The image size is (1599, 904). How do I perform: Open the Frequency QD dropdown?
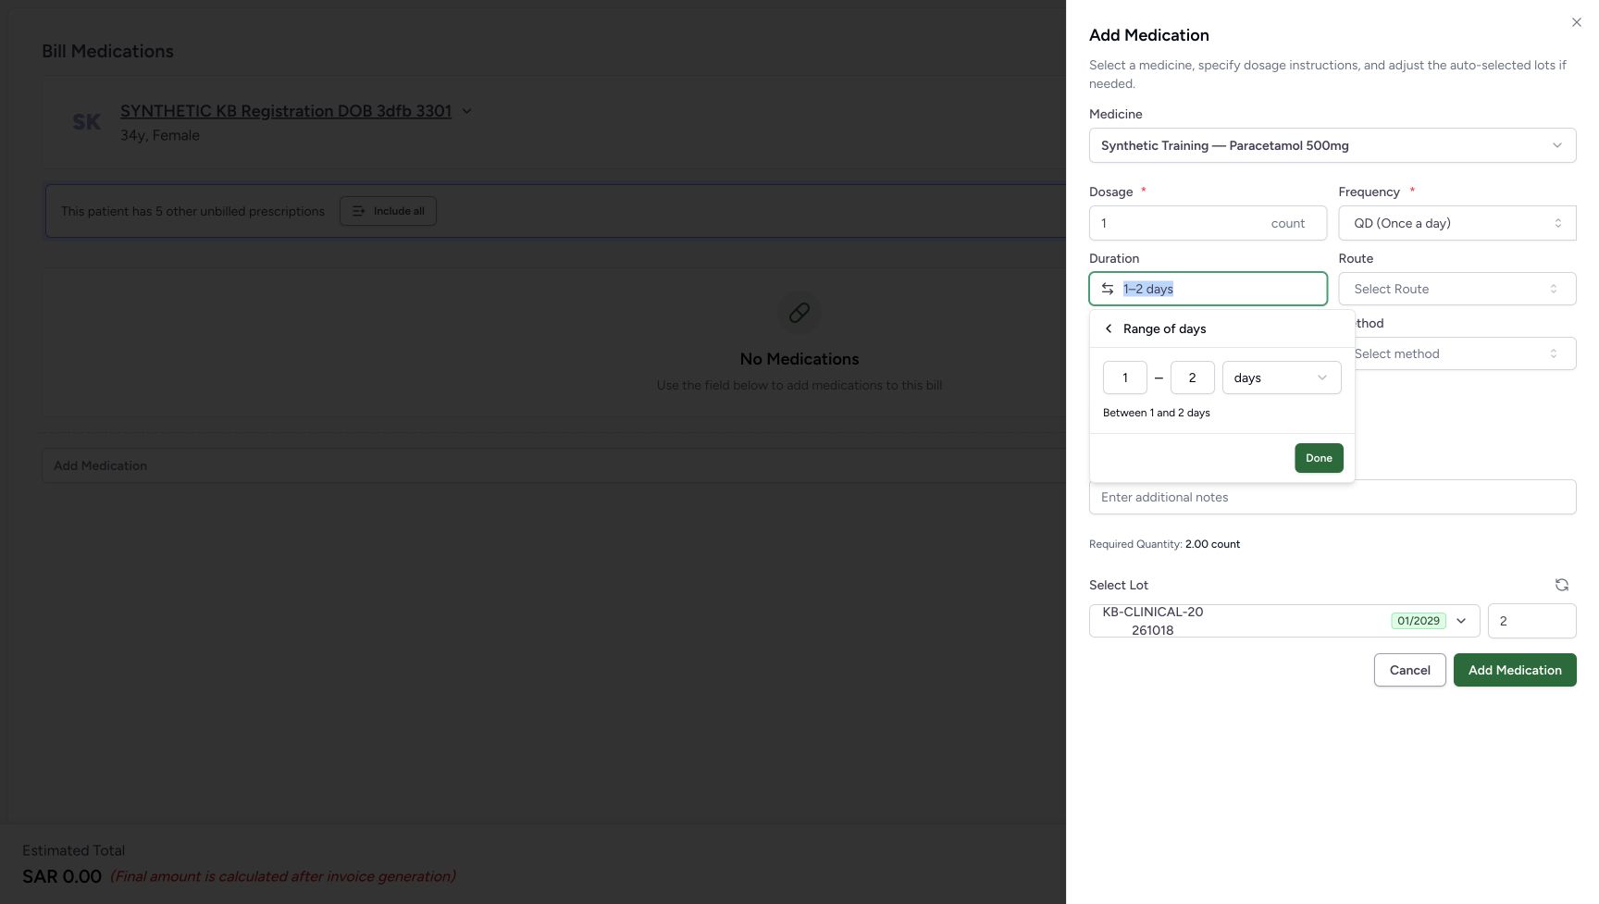tap(1456, 223)
